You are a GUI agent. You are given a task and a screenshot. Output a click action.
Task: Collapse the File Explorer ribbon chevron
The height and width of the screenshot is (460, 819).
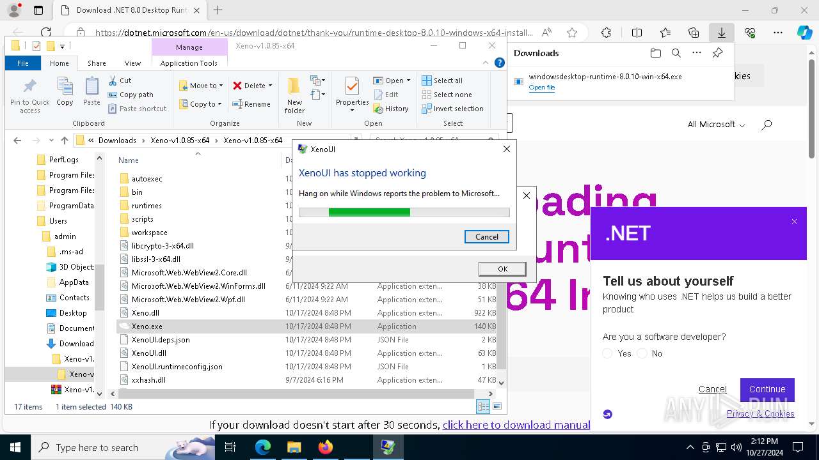(x=486, y=63)
